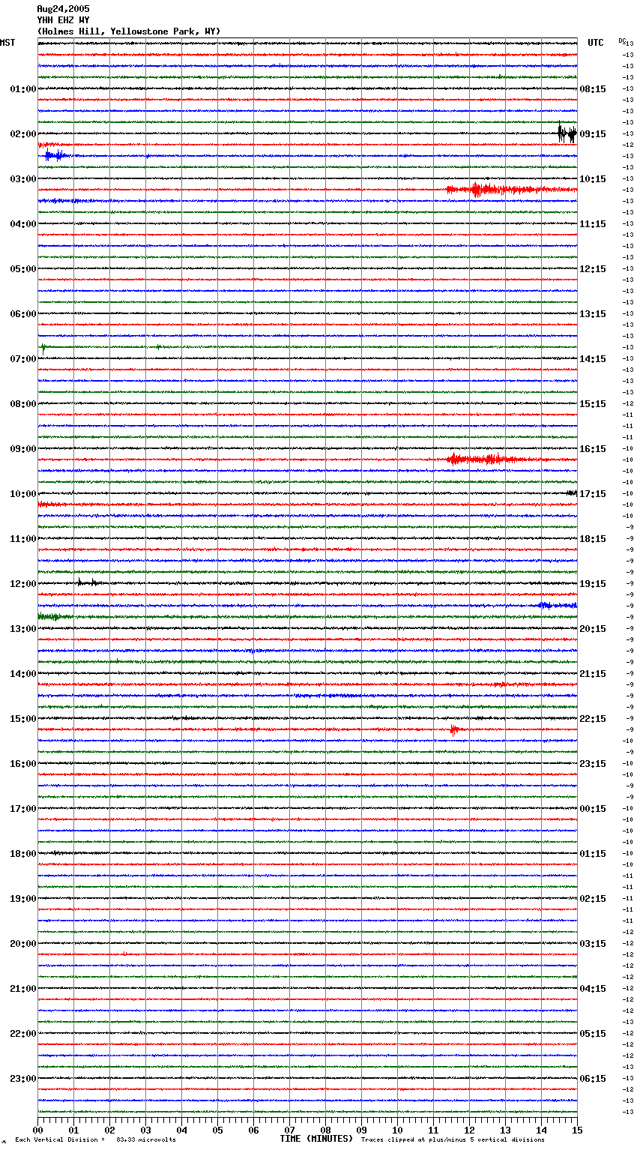Click the MST timezone header
Image resolution: width=637 pixels, height=1150 pixels.
pos(7,43)
